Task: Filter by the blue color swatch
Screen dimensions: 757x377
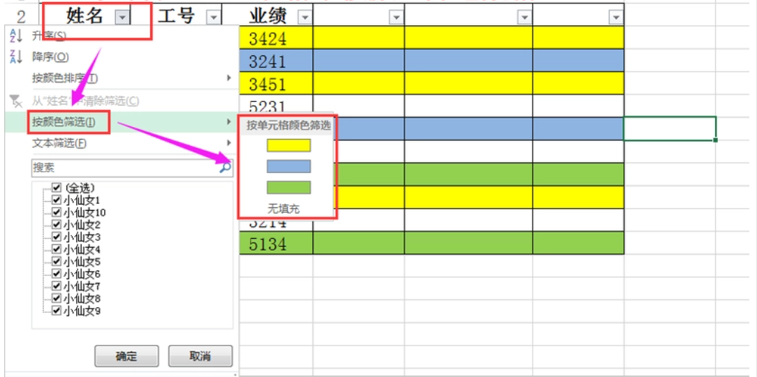Action: [x=289, y=166]
